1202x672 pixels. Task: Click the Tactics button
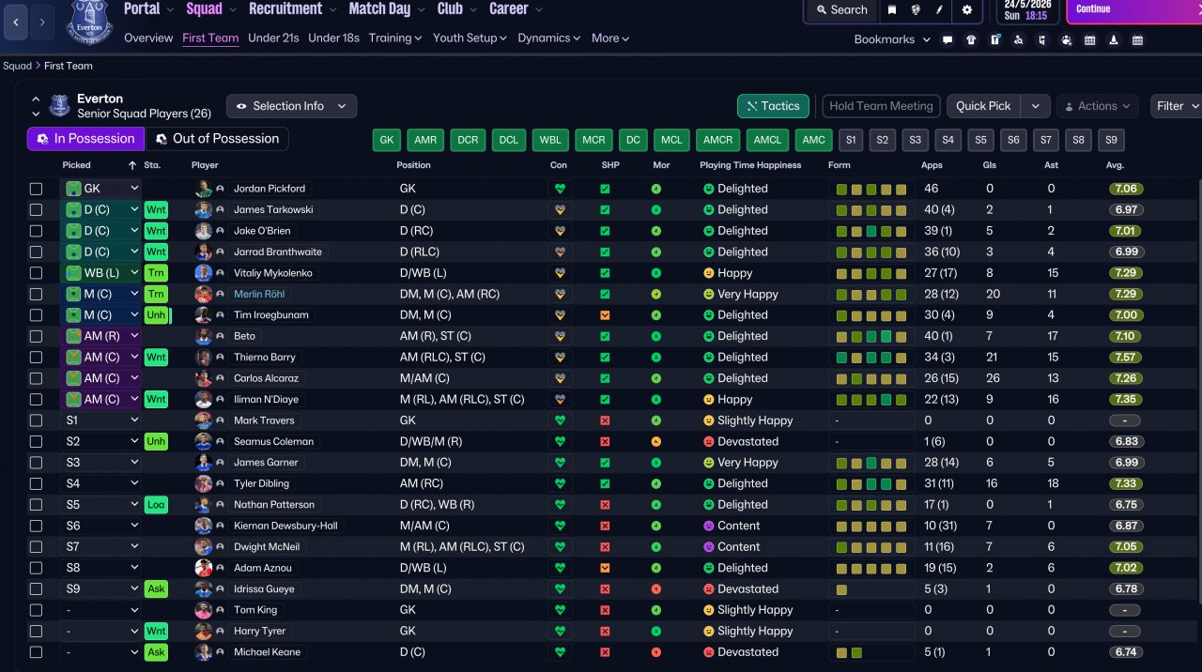(x=773, y=106)
